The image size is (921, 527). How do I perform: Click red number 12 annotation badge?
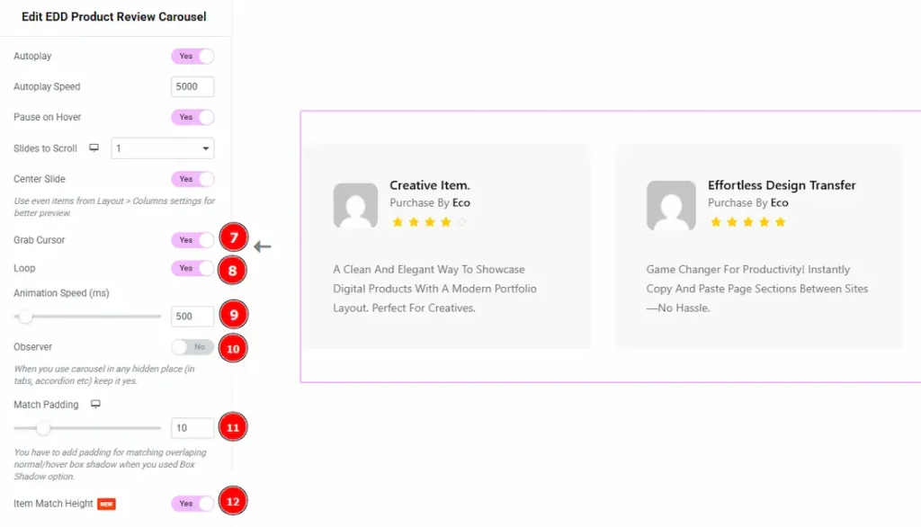pyautogui.click(x=232, y=502)
